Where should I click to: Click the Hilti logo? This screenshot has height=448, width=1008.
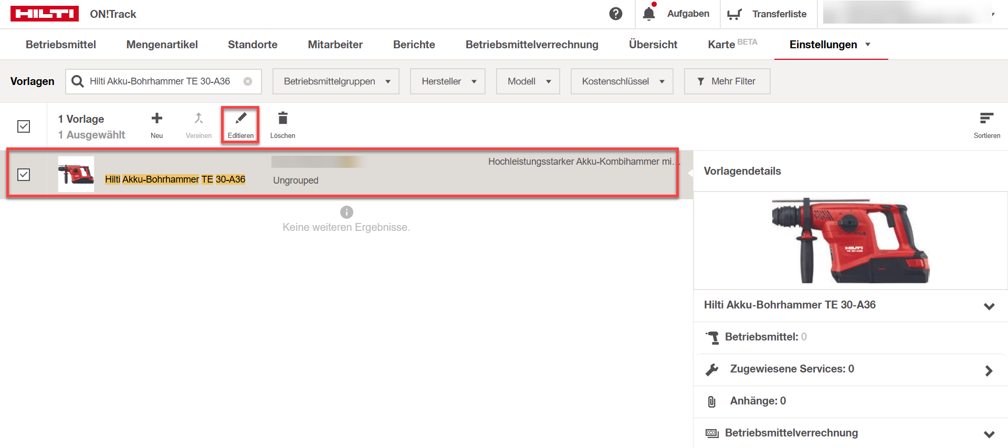45,14
